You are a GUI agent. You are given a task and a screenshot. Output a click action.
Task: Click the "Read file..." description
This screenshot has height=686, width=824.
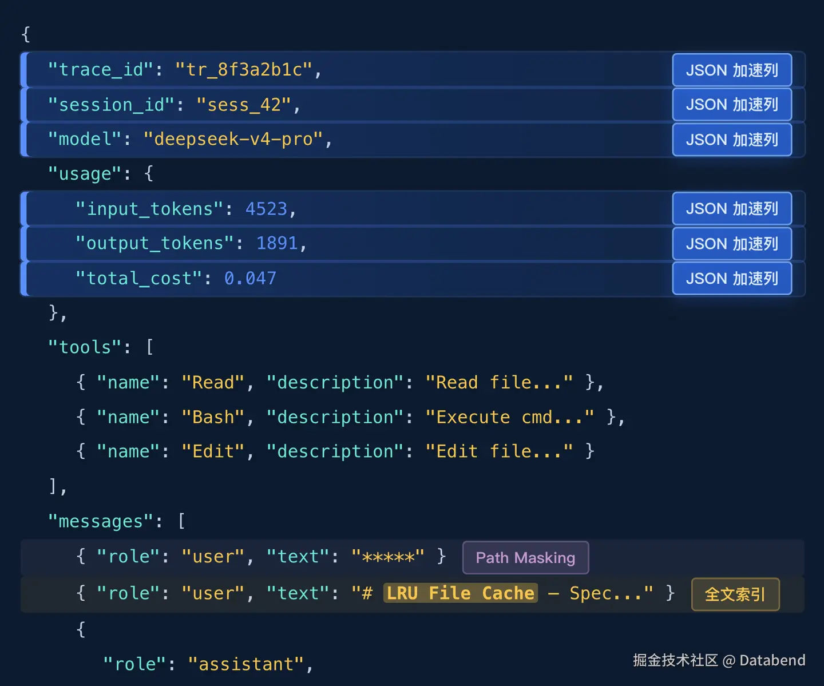click(499, 382)
